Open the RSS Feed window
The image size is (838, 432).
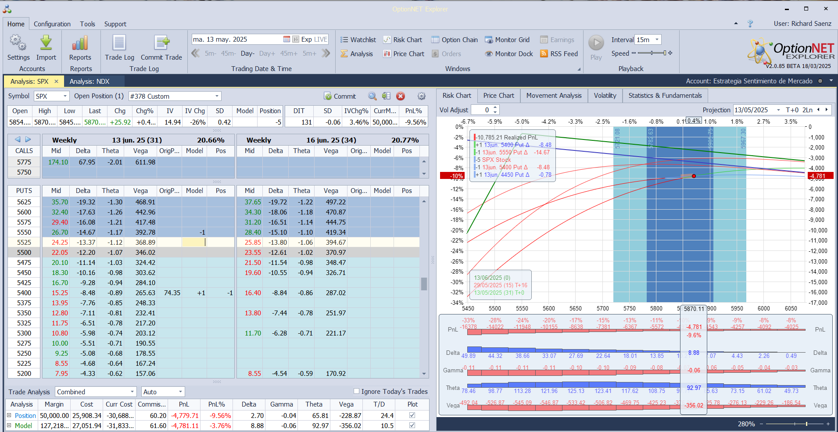[x=559, y=54]
